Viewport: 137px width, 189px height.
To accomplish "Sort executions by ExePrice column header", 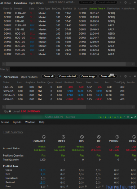I will 67,9.
